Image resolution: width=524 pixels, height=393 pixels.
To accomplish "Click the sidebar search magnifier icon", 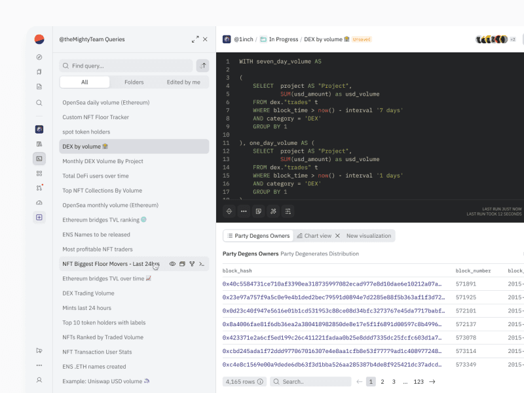I will pyautogui.click(x=39, y=103).
